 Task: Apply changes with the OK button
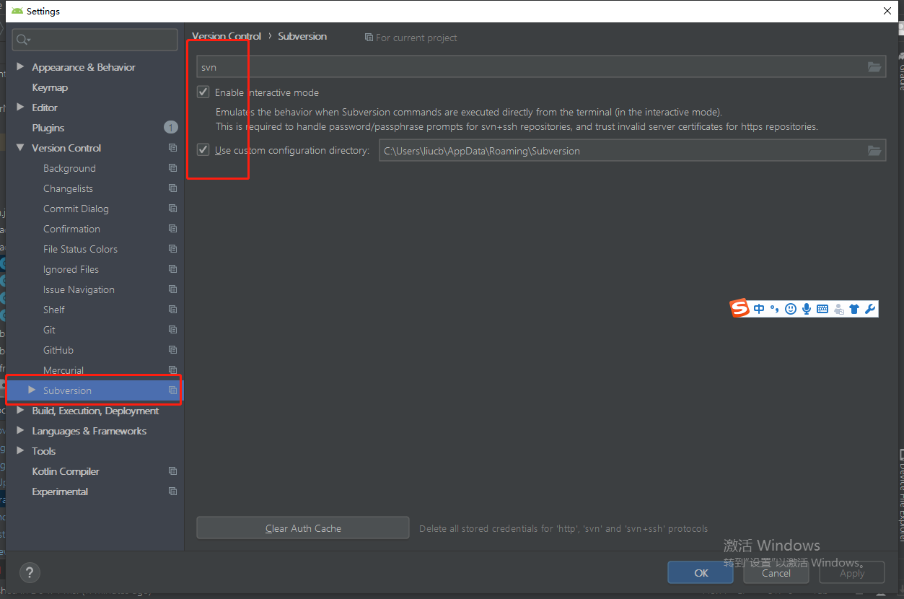click(699, 572)
